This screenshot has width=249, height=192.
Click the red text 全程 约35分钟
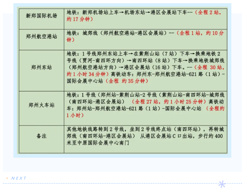pyautogui.click(x=127, y=81)
